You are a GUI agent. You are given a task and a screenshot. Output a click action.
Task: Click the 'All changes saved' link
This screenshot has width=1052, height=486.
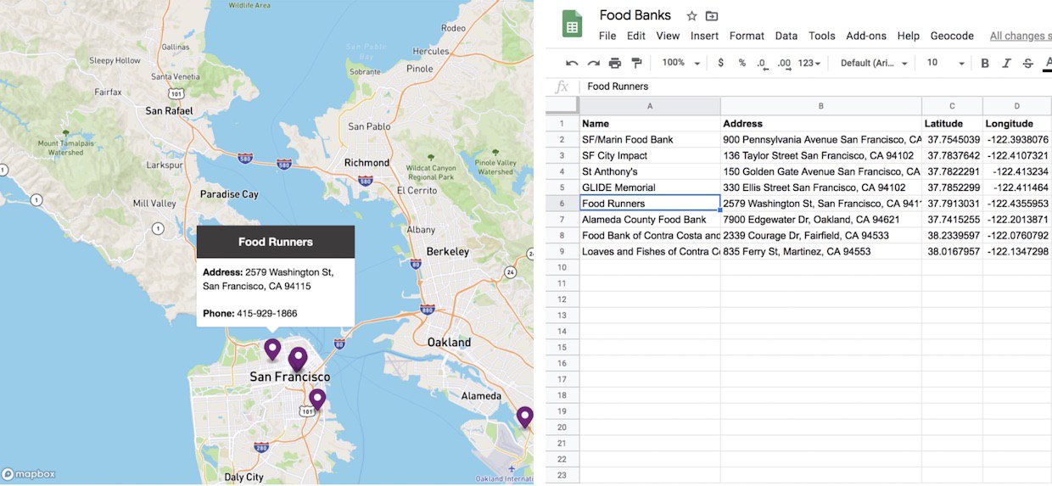point(1020,36)
